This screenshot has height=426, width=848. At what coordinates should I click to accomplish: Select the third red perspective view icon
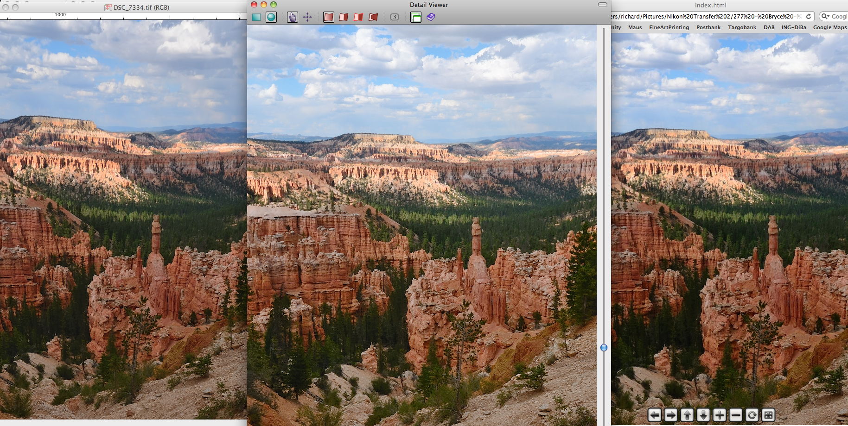pyautogui.click(x=358, y=18)
